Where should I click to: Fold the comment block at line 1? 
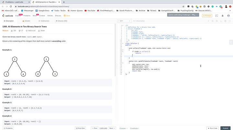tap(123, 25)
